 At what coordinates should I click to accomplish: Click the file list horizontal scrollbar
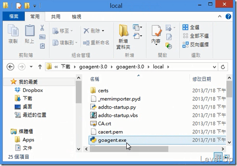coord(129,149)
